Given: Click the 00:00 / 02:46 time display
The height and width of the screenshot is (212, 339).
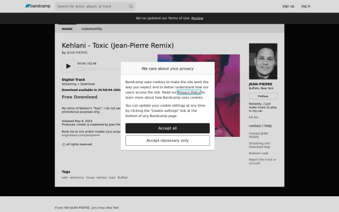Looking at the screenshot, I should [87, 63].
